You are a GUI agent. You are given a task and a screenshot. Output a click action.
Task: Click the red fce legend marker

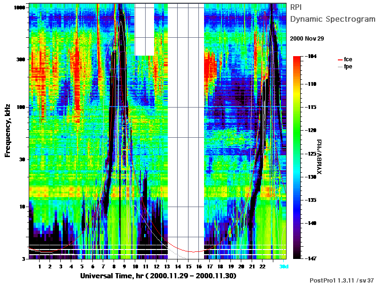(x=340, y=60)
